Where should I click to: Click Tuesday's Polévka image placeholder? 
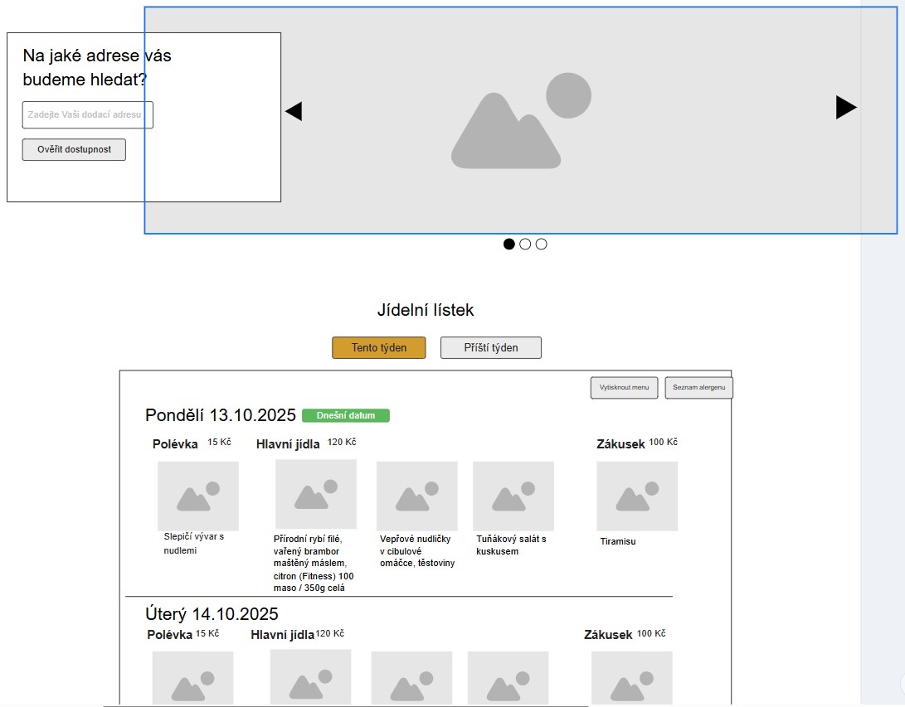point(192,678)
